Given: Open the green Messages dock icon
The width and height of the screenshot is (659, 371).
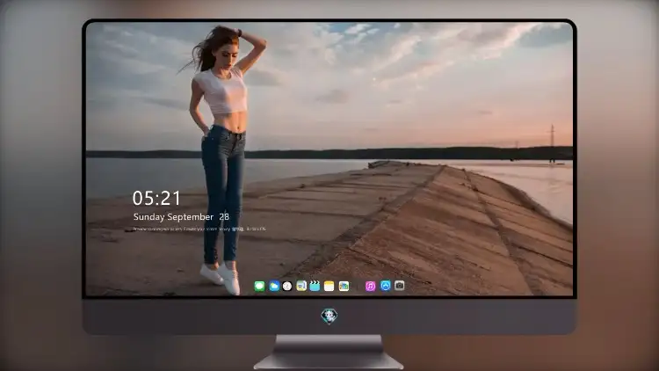Looking at the screenshot, I should pyautogui.click(x=259, y=287).
